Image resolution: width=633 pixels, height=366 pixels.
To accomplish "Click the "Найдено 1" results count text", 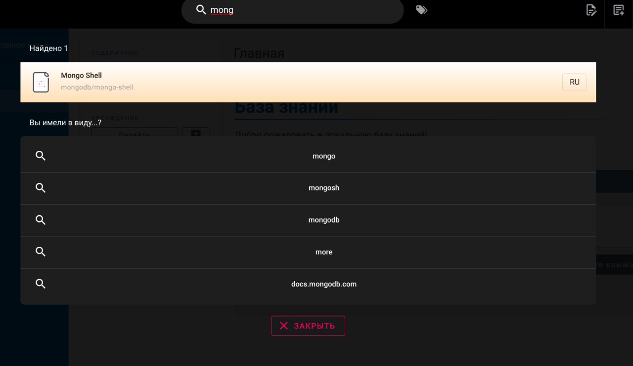I will [48, 48].
